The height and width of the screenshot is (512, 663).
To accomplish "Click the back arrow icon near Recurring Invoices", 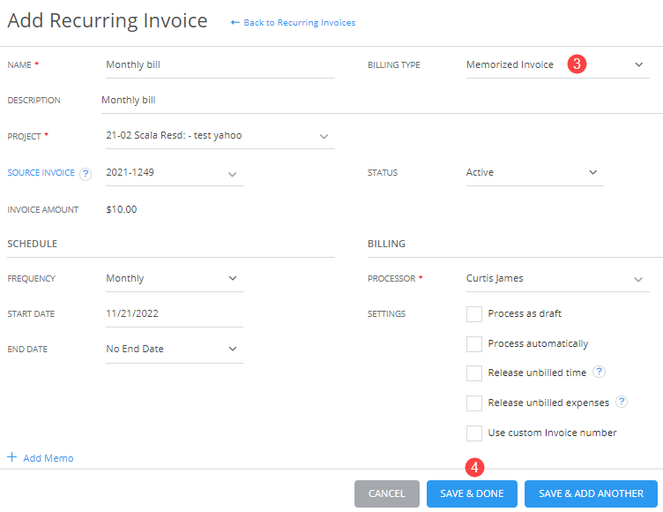I will coord(235,22).
